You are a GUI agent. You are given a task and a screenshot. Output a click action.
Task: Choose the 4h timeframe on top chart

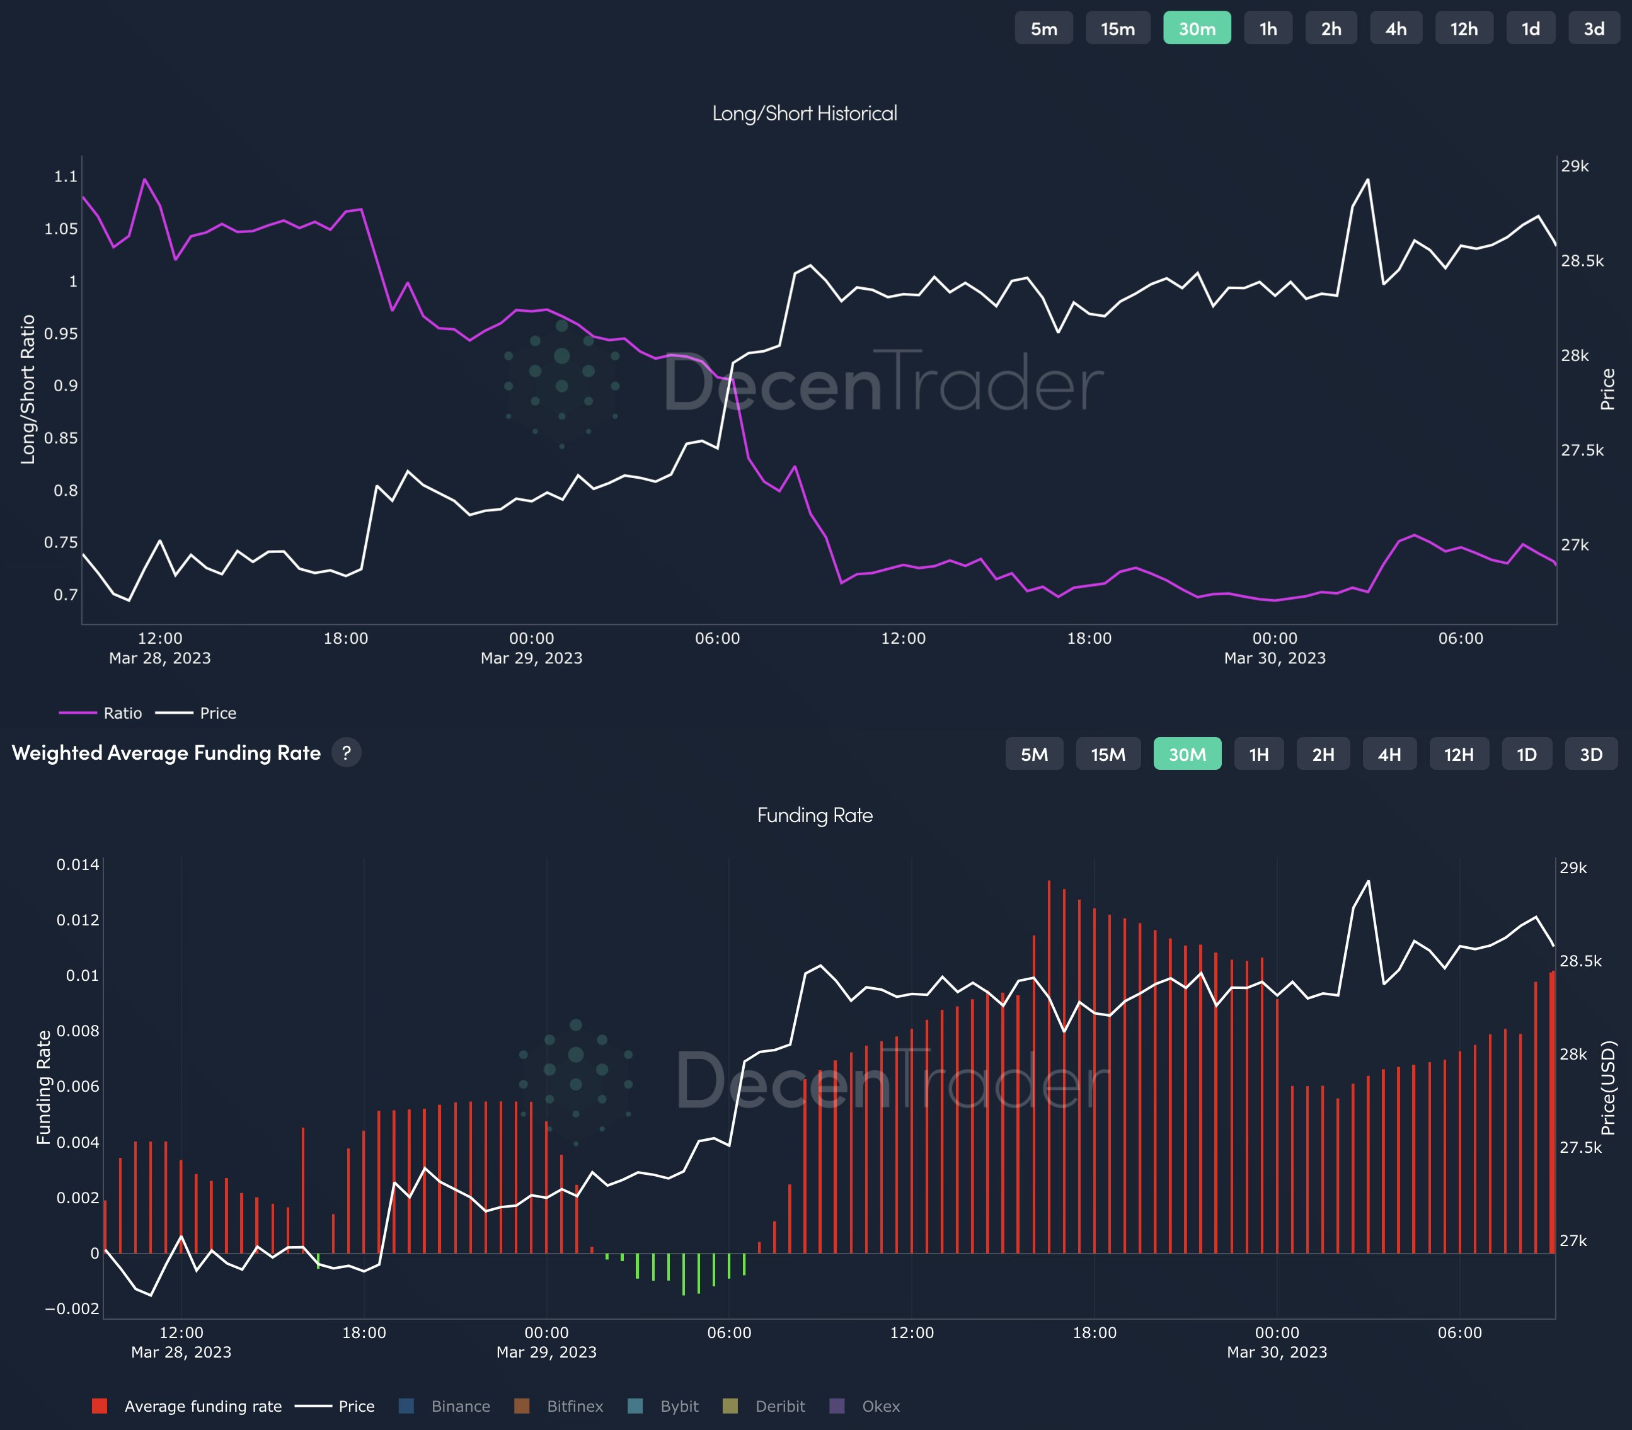(1396, 29)
